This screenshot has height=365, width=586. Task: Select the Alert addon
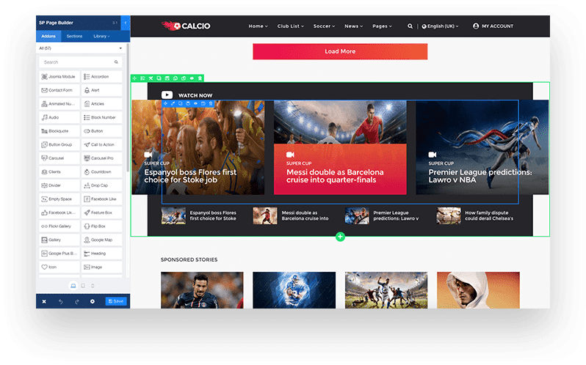pos(101,90)
